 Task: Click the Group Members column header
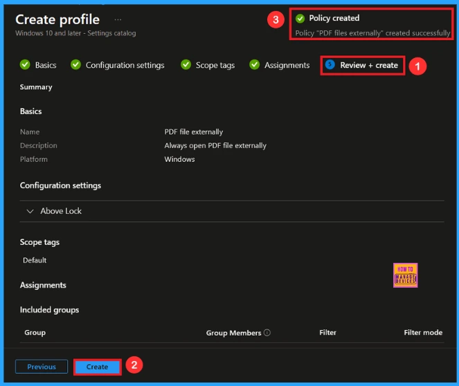point(233,333)
